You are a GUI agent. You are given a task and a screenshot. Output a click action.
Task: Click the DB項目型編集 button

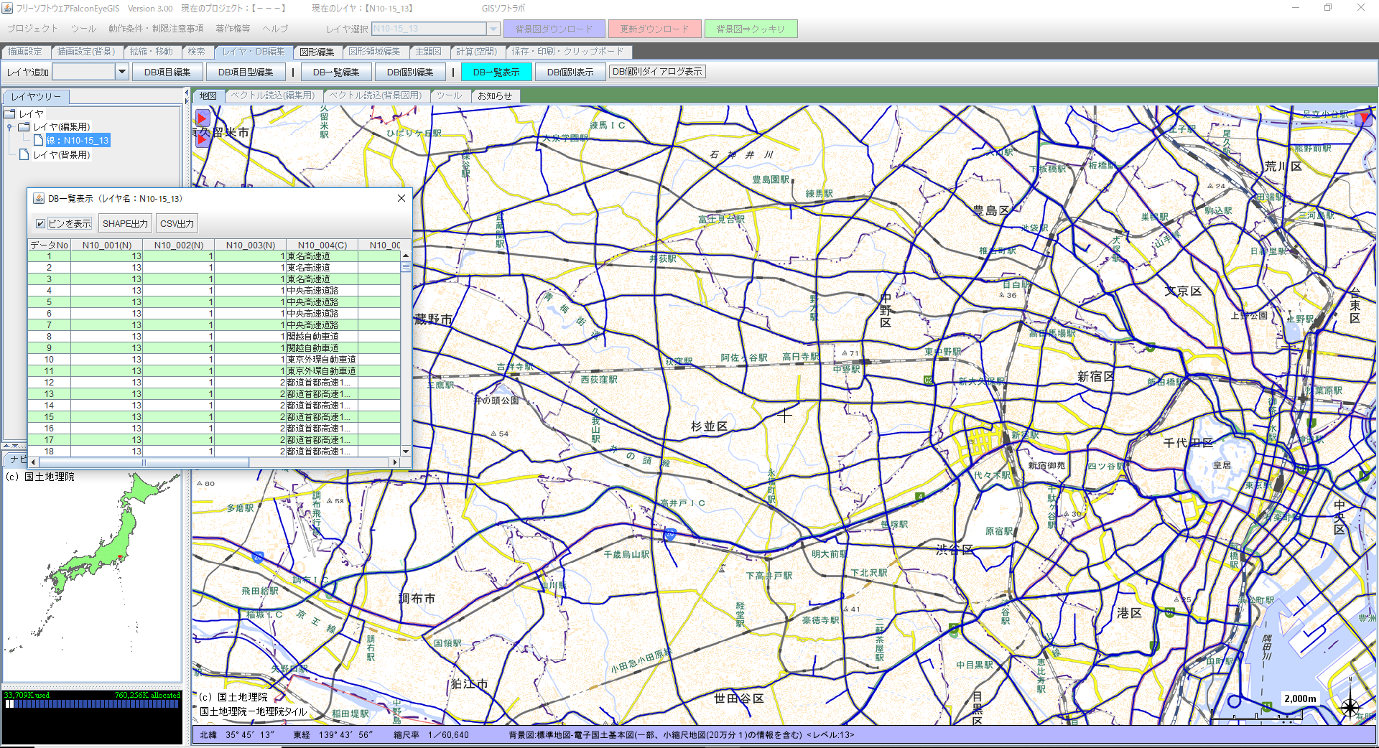point(246,72)
